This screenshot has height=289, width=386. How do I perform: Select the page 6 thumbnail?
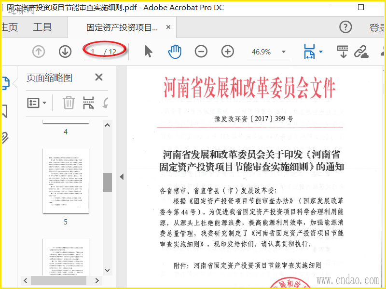[66, 257]
